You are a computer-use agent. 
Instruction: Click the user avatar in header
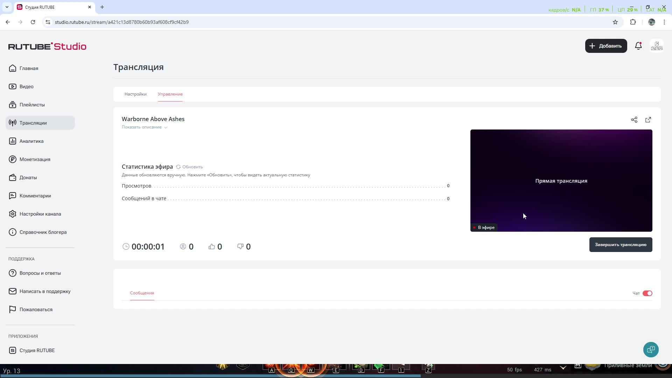pos(656,46)
